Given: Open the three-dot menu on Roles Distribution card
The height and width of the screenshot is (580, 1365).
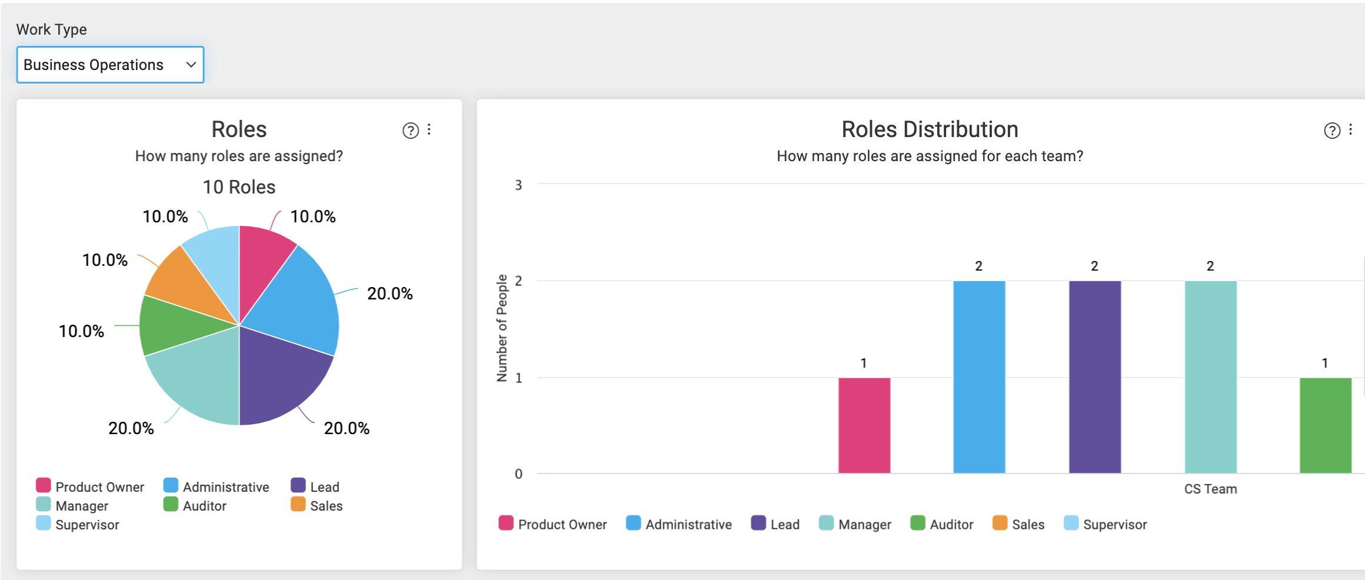Looking at the screenshot, I should point(1351,130).
